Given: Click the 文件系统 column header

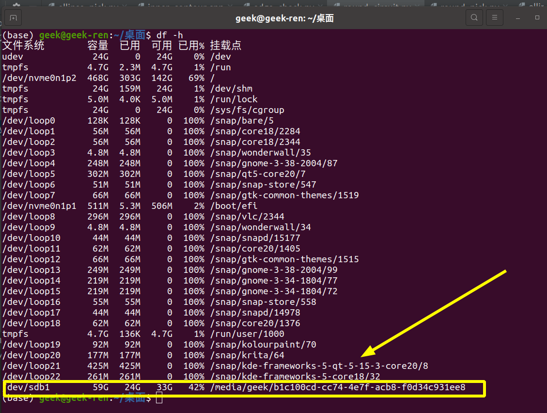Looking at the screenshot, I should (x=23, y=46).
